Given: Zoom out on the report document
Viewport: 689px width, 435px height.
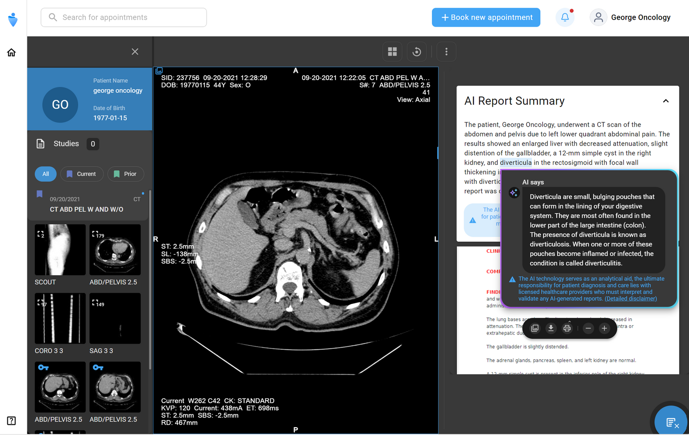Looking at the screenshot, I should click(588, 328).
